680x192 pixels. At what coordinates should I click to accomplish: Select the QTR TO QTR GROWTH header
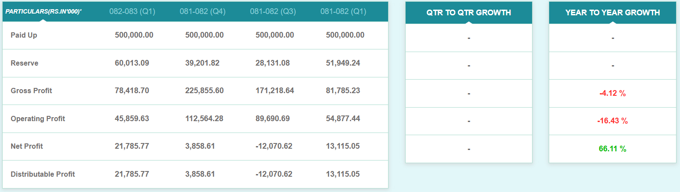coord(468,13)
